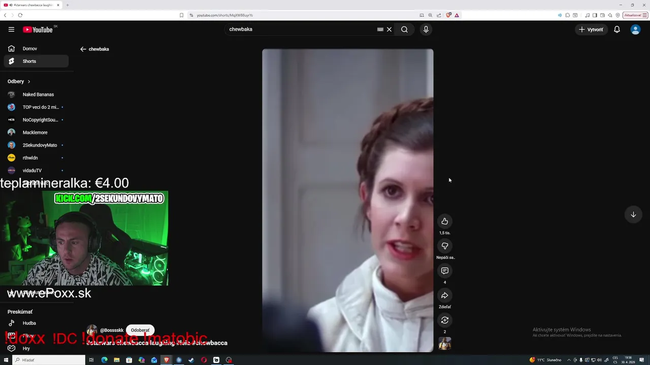
Task: Click the Brave Shields lion icon
Action: [448, 15]
